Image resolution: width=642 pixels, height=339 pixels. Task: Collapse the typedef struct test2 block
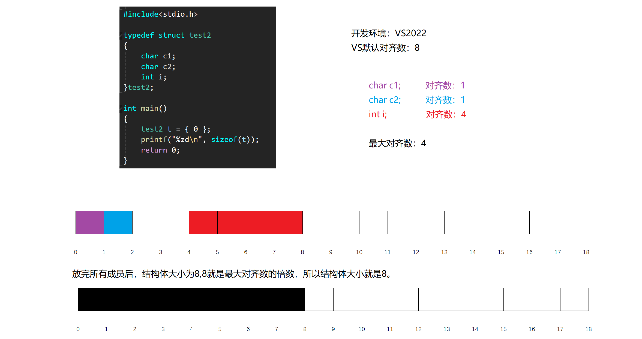(121, 35)
